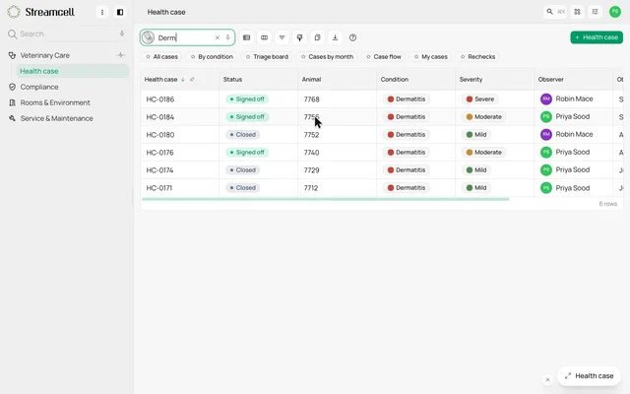Click the download export icon

tap(335, 37)
